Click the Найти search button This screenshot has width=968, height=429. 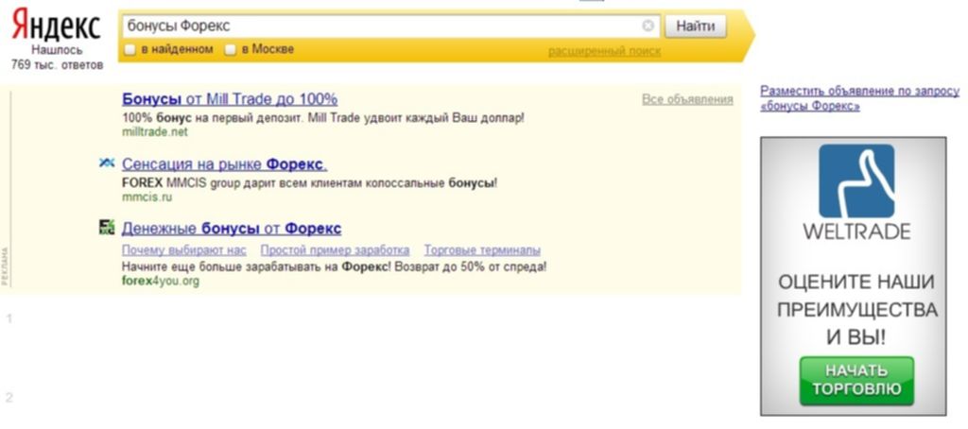(695, 26)
